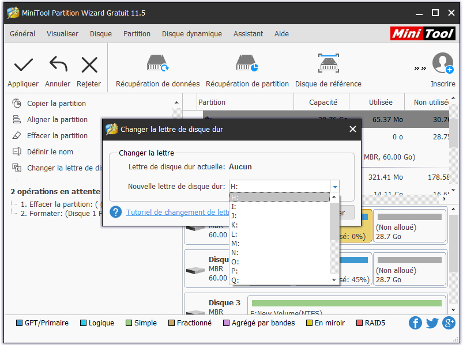Open the Aide menu
This screenshot has height=345, width=463.
[281, 34]
